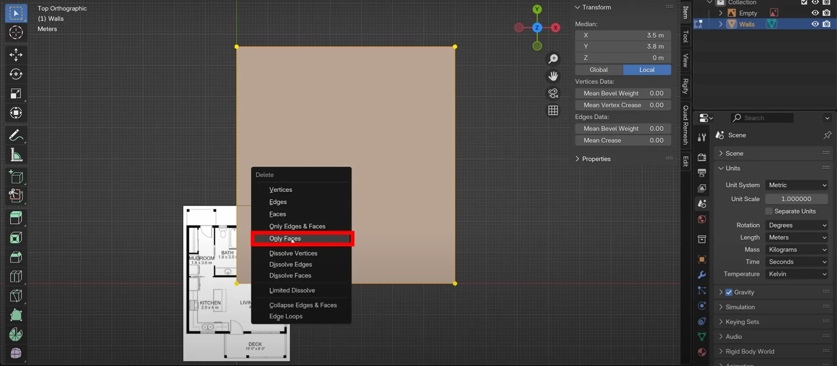Open the Length units dropdown
This screenshot has width=837, height=366.
[797, 238]
